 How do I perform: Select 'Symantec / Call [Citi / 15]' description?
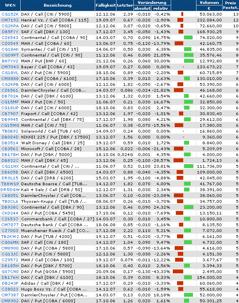tap(50, 49)
